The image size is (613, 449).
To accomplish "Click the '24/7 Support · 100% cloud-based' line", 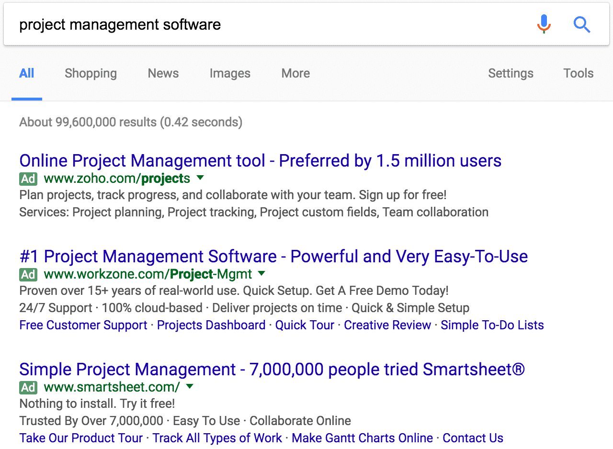I will pos(244,308).
